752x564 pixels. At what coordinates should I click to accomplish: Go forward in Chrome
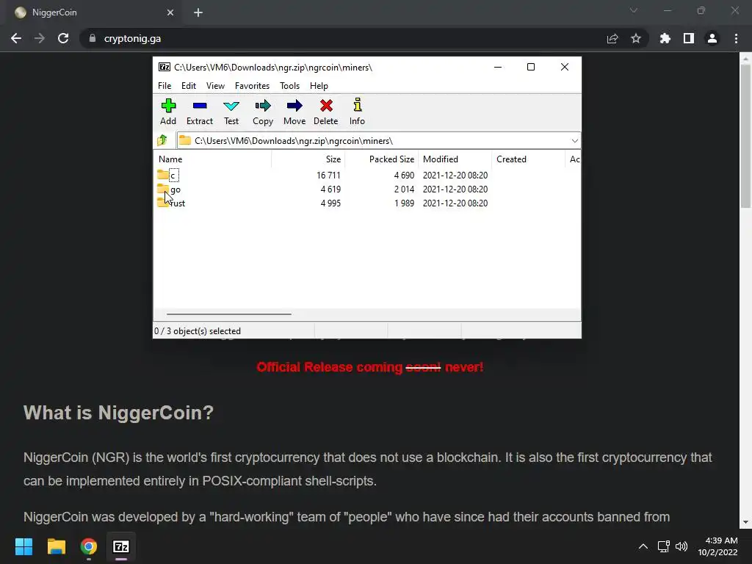pos(40,38)
